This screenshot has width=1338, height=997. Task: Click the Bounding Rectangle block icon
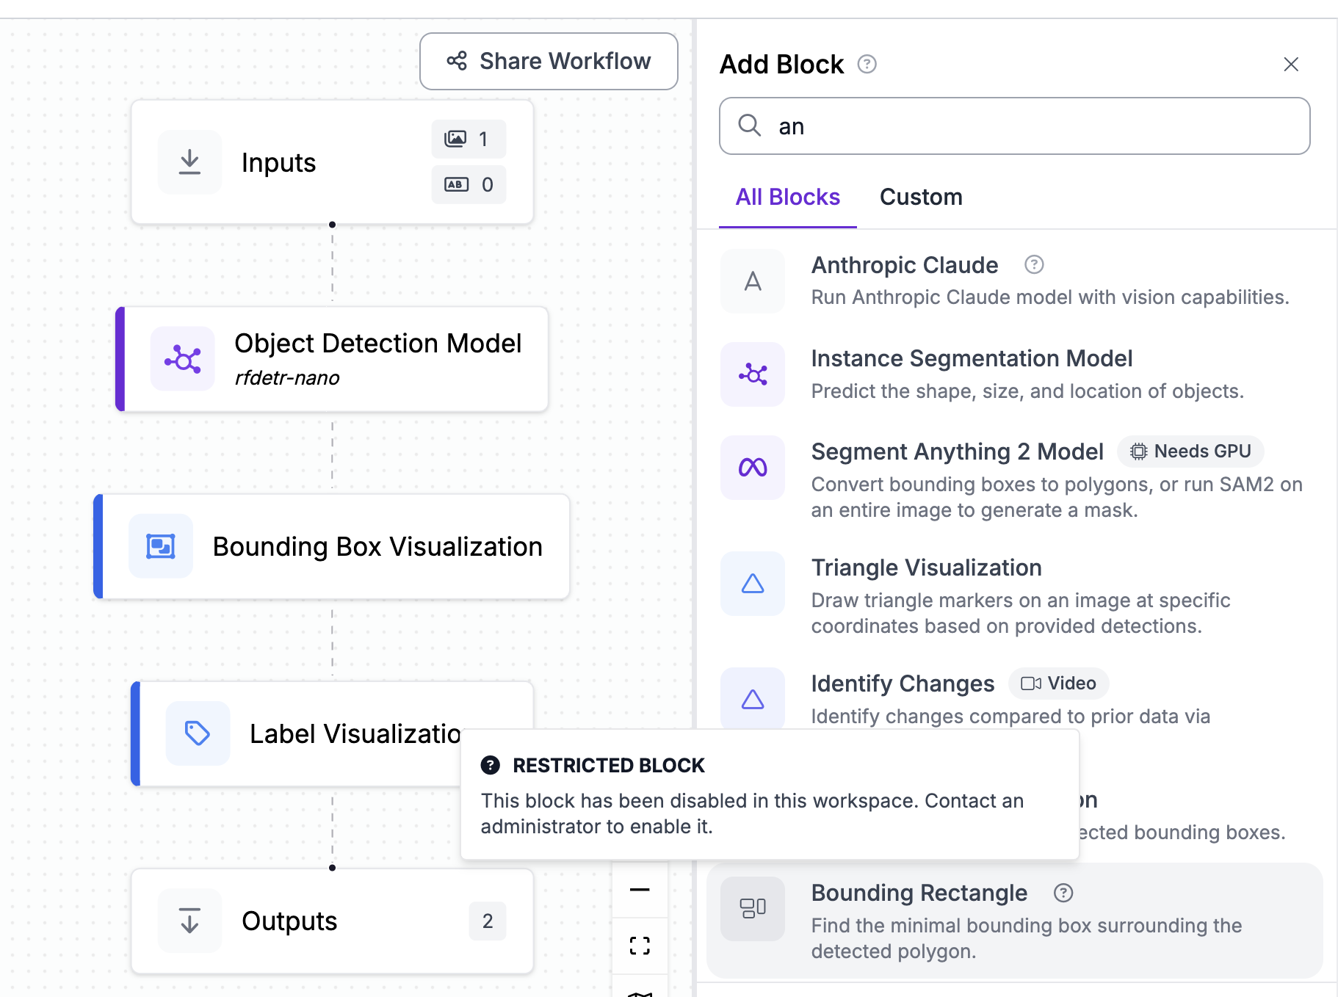752,909
